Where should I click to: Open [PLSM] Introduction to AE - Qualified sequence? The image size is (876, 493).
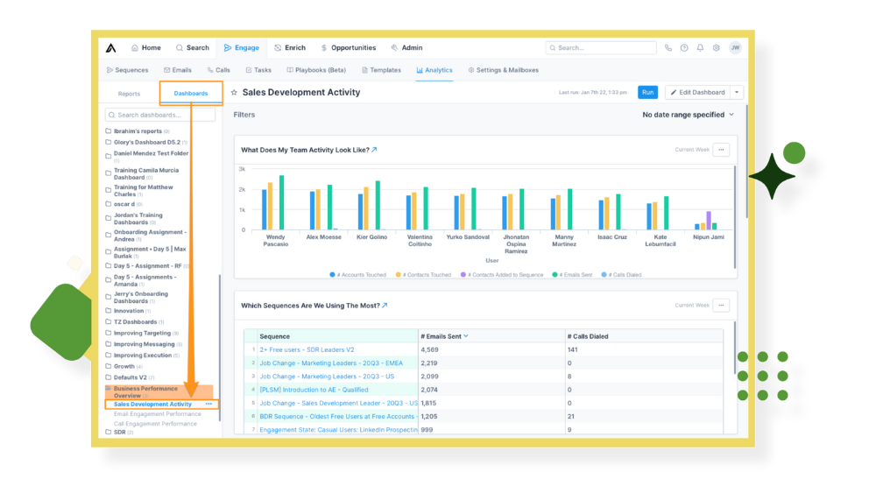coord(314,391)
